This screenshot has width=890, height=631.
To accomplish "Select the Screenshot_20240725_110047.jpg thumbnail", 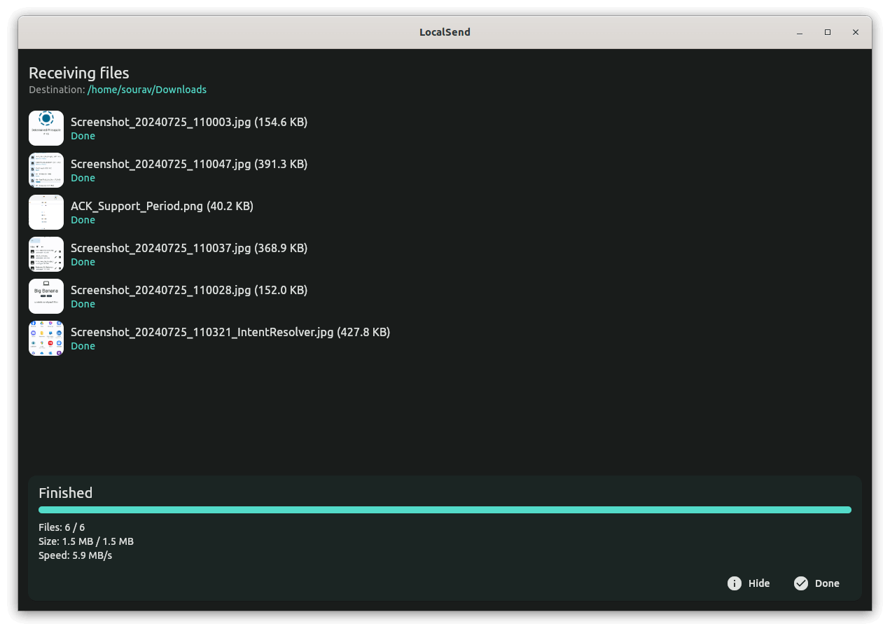I will [46, 170].
